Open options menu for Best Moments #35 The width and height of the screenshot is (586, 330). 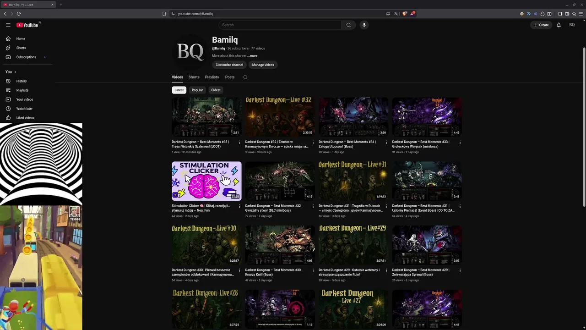(x=239, y=143)
